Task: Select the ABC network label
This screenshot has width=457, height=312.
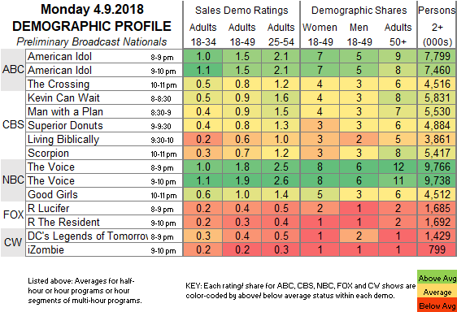Action: (13, 70)
